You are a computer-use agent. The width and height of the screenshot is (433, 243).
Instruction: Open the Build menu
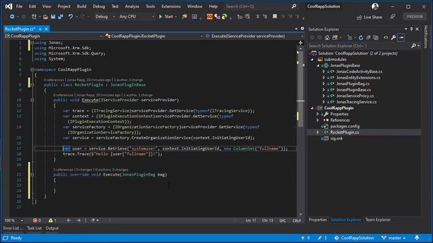(x=81, y=6)
